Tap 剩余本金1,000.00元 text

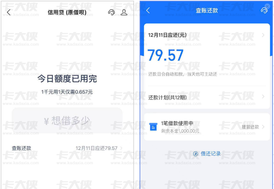[x=180, y=131]
